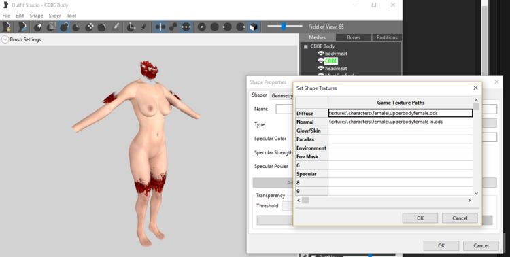
Task: Select the highlighted Inflate brush
Action: coord(64,27)
